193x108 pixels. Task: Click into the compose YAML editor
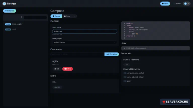point(156,30)
